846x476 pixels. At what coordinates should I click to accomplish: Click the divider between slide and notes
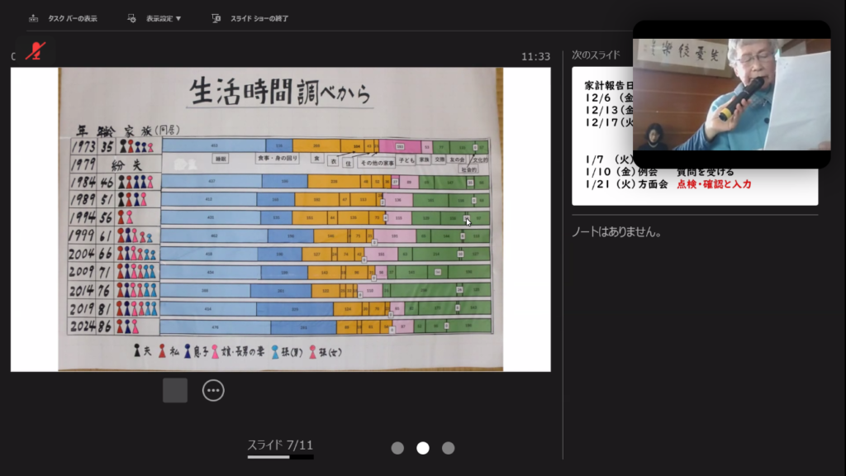563,248
